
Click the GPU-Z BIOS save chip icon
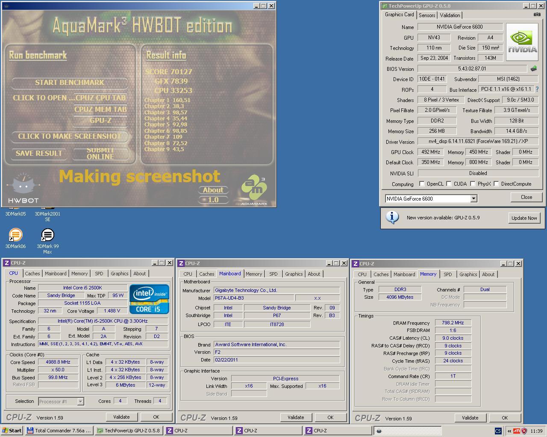pos(534,68)
